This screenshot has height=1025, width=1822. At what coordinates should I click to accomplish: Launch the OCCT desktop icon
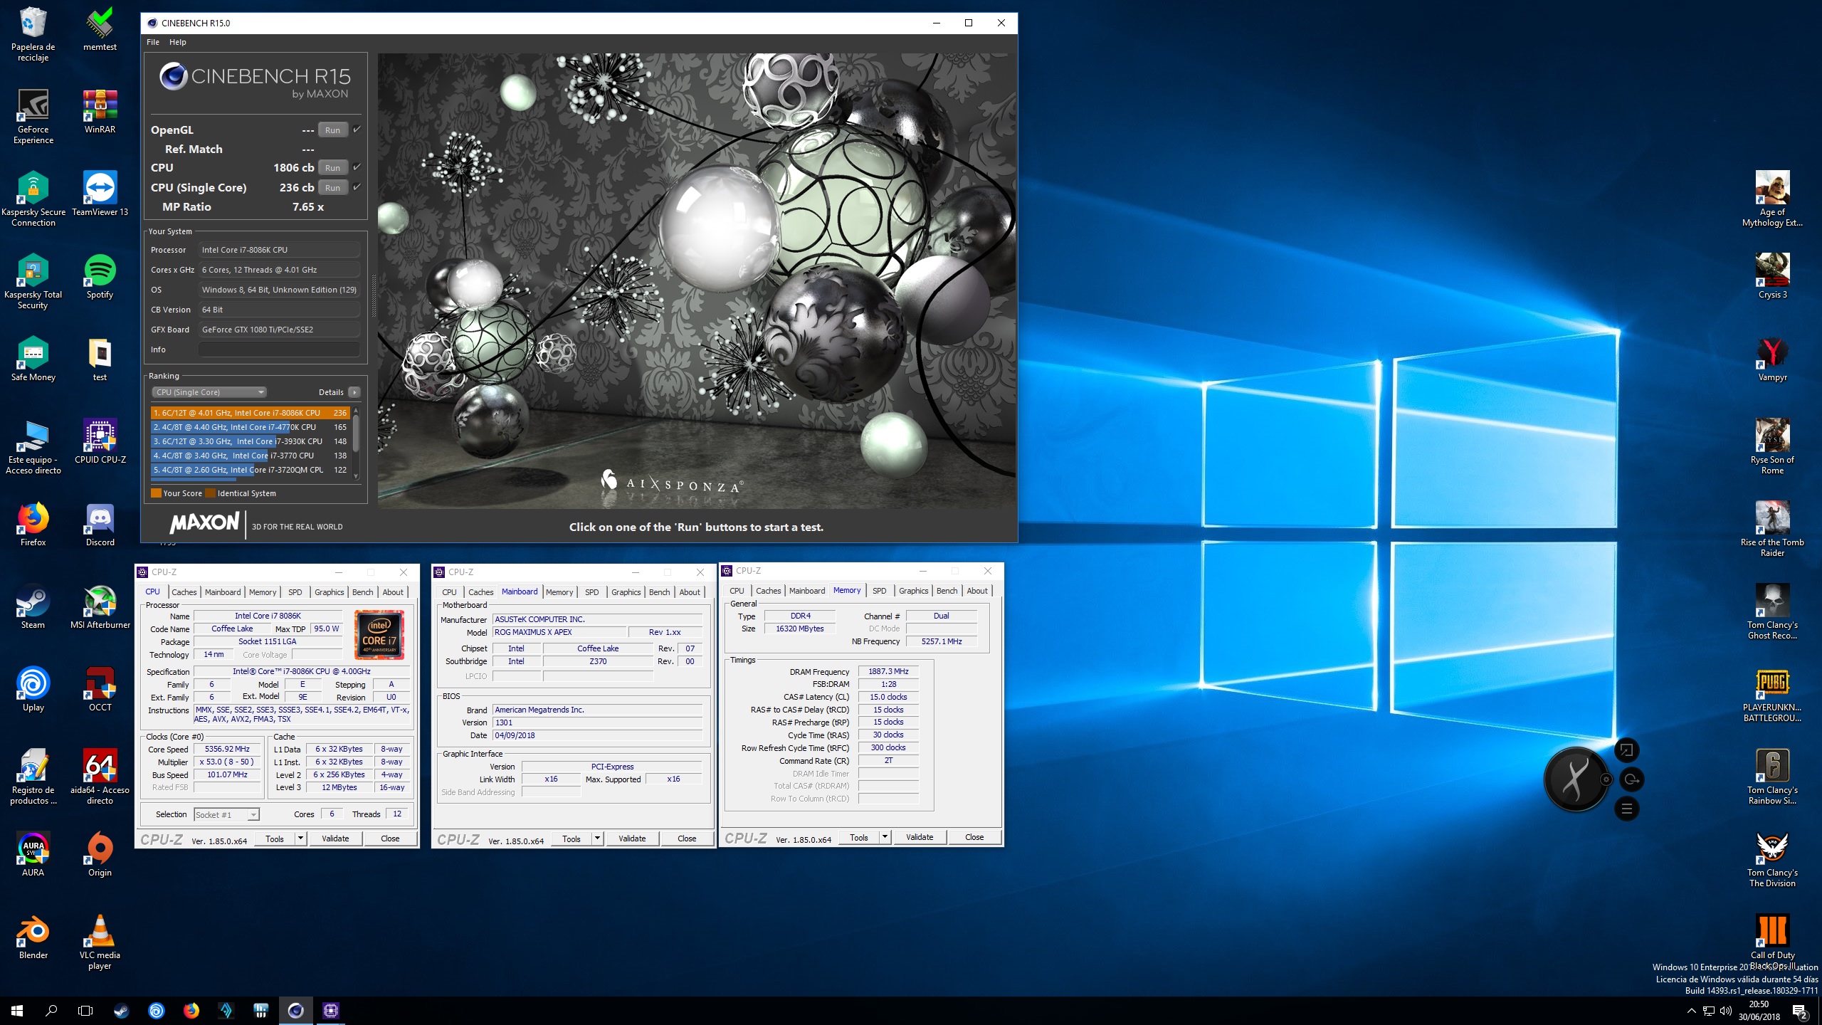[100, 690]
